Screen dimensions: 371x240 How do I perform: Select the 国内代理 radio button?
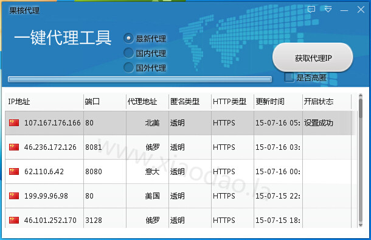pos(129,53)
